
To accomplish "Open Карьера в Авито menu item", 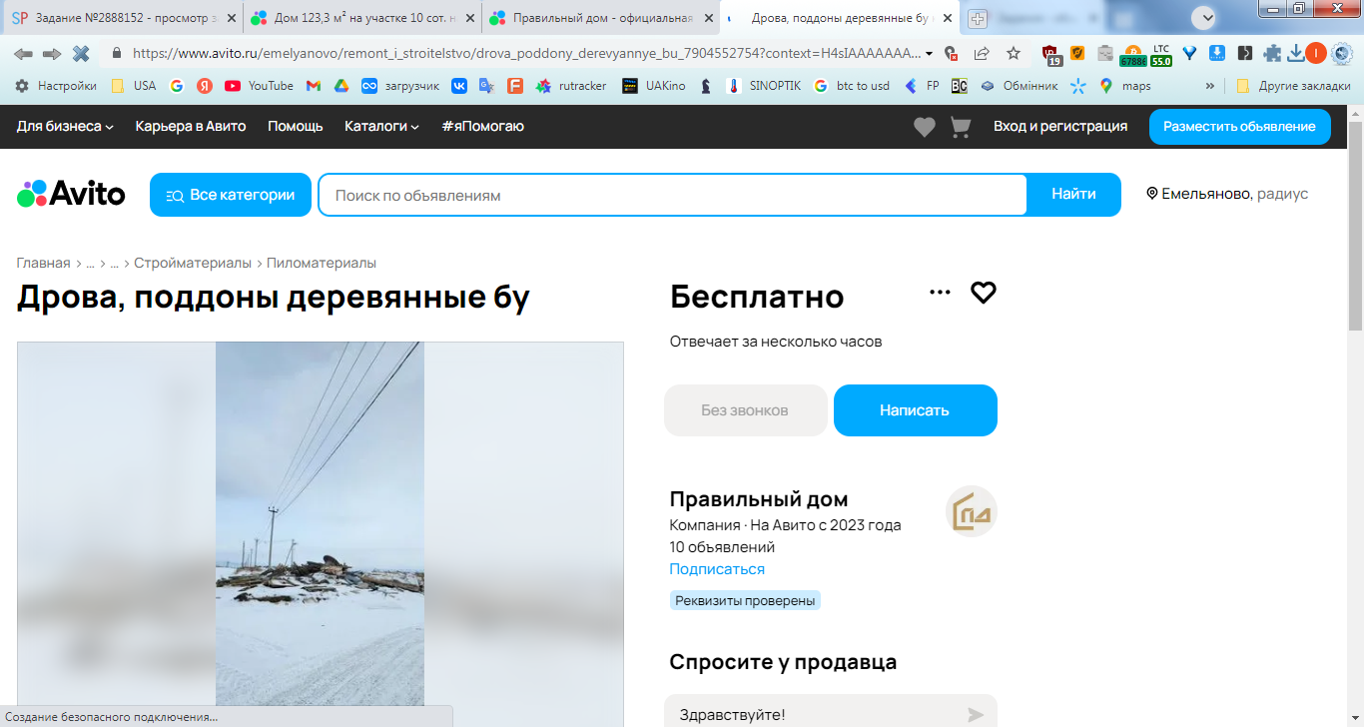I will pyautogui.click(x=191, y=127).
